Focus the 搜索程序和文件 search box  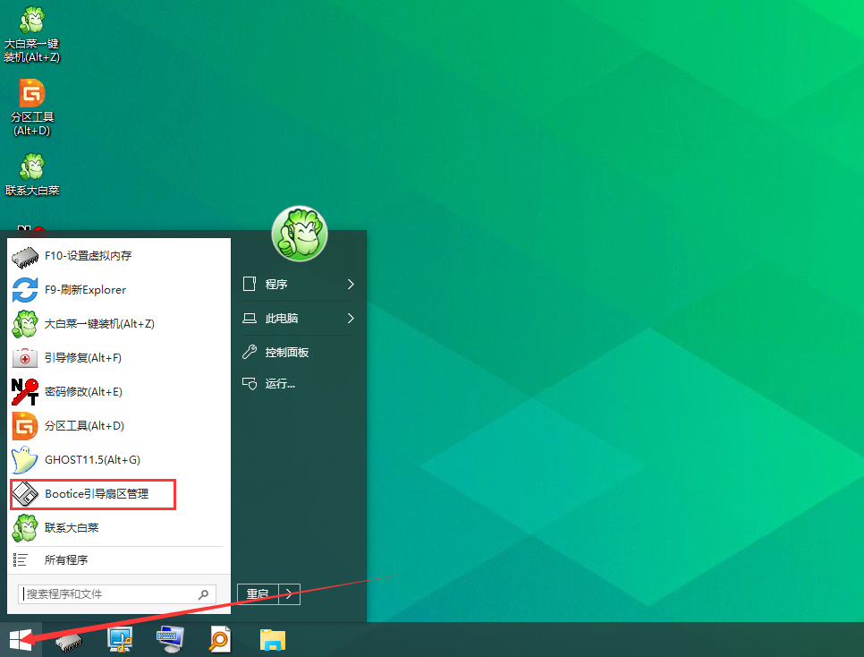pos(117,594)
